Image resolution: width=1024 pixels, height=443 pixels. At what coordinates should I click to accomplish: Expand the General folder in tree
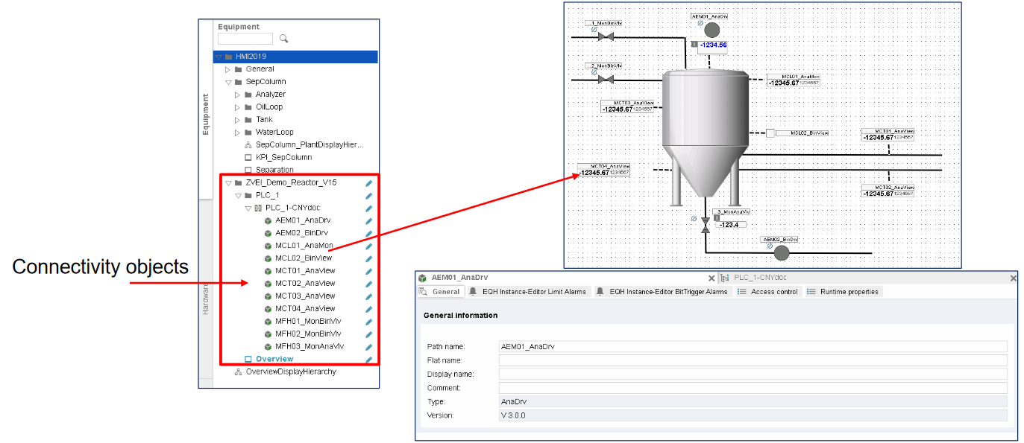click(228, 69)
